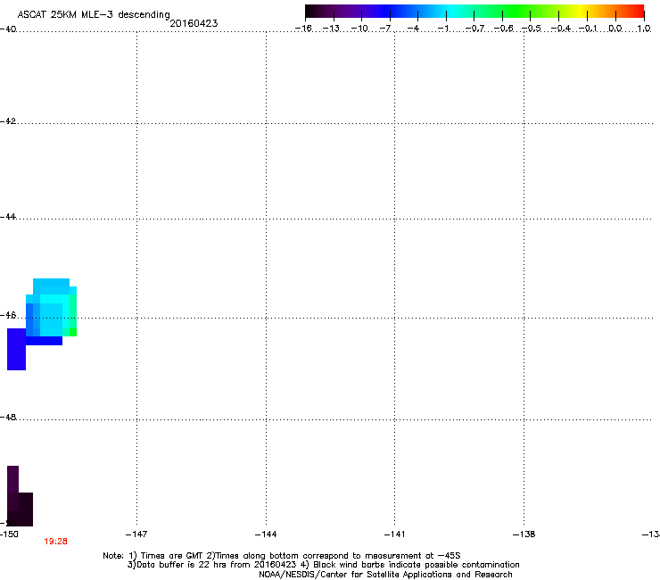Click the colorbar label -0.7
The image size is (660, 580).
point(474,29)
